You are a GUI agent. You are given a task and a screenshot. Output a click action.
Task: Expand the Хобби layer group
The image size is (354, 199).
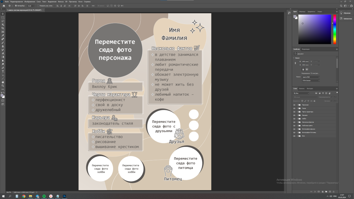tap(297, 119)
